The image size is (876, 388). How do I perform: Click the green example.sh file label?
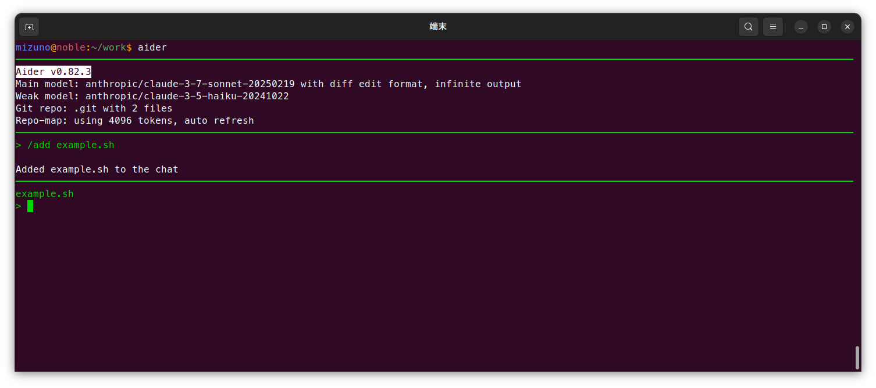point(45,194)
